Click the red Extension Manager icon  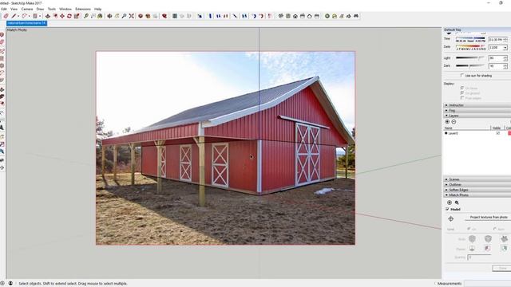164,16
